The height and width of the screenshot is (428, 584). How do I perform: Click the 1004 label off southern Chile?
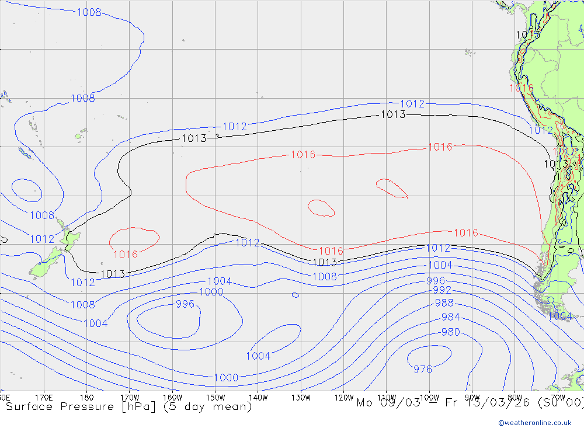click(560, 316)
